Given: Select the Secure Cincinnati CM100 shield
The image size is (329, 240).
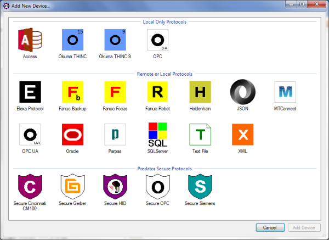Looking at the screenshot, I should (30, 186).
